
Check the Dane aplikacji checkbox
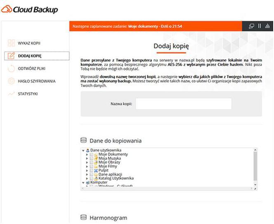(91, 174)
